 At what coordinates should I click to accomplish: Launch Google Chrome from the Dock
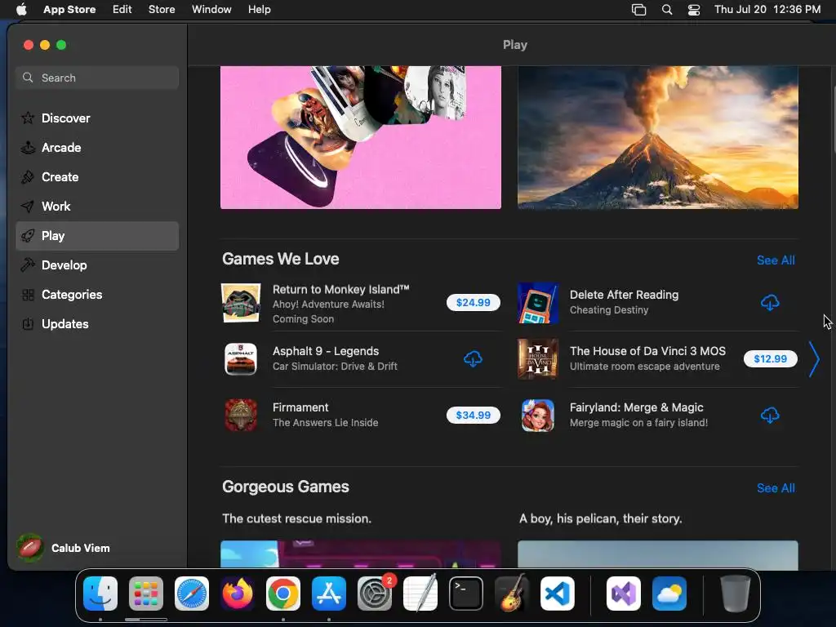tap(283, 594)
